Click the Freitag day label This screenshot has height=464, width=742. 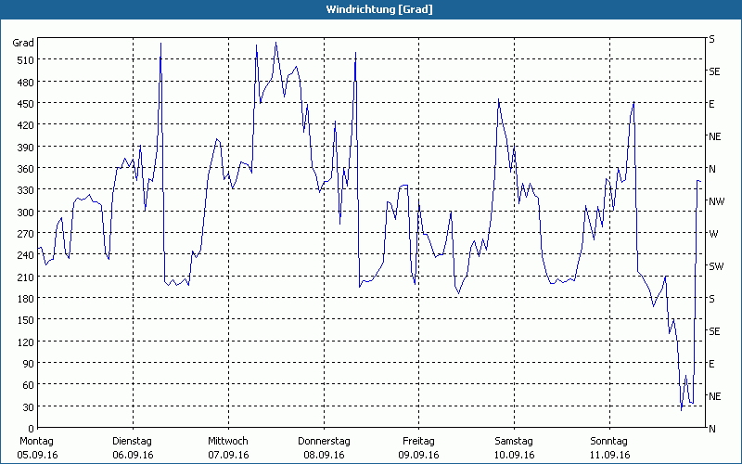pos(419,442)
